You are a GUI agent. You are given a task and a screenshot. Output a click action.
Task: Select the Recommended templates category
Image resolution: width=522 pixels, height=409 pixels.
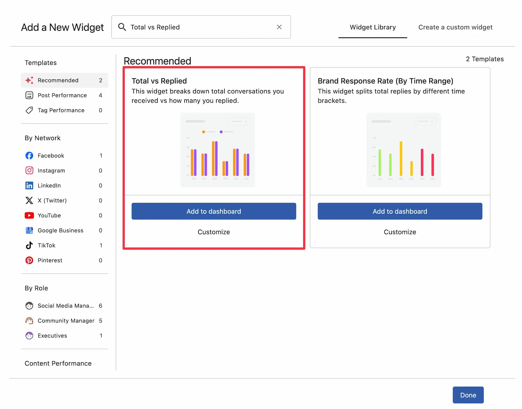point(58,80)
